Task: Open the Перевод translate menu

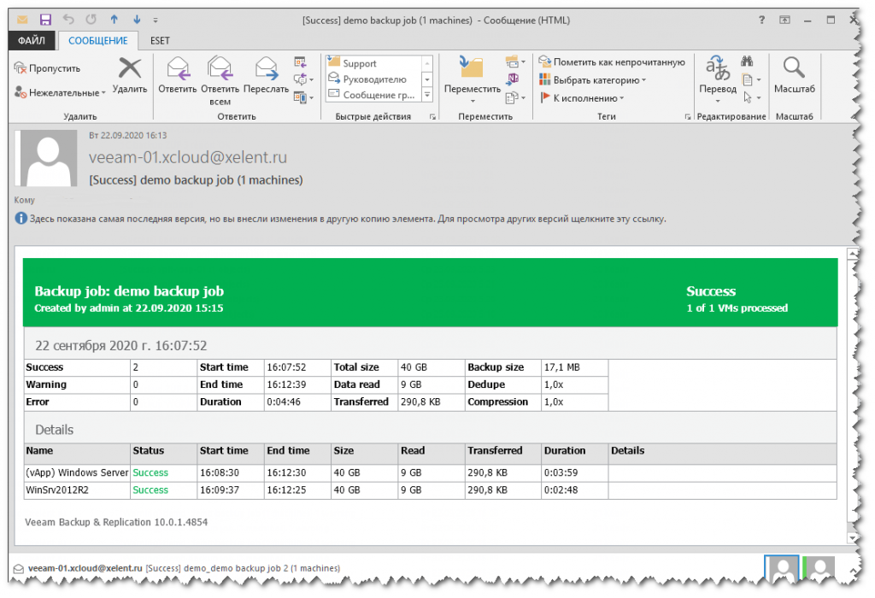Action: 718,79
